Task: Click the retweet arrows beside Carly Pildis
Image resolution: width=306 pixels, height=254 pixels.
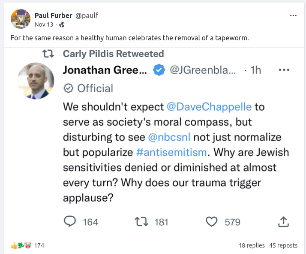Action: tap(48, 54)
